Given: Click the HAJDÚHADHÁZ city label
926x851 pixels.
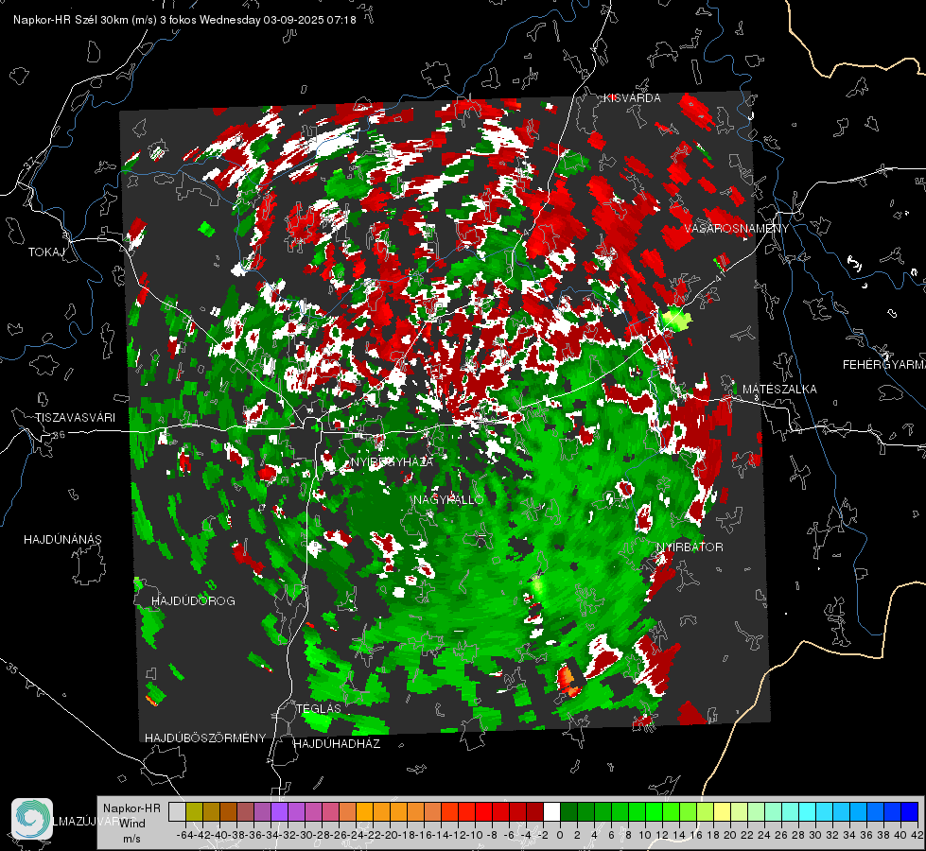Looking at the screenshot, I should point(337,744).
